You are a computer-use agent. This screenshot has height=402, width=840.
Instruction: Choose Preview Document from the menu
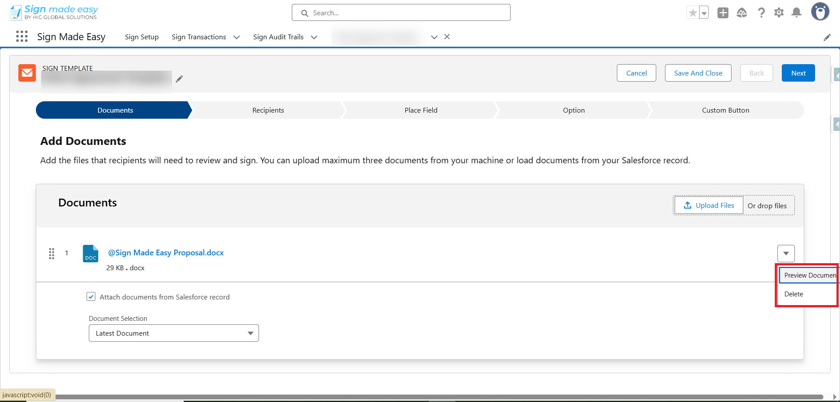pos(809,275)
